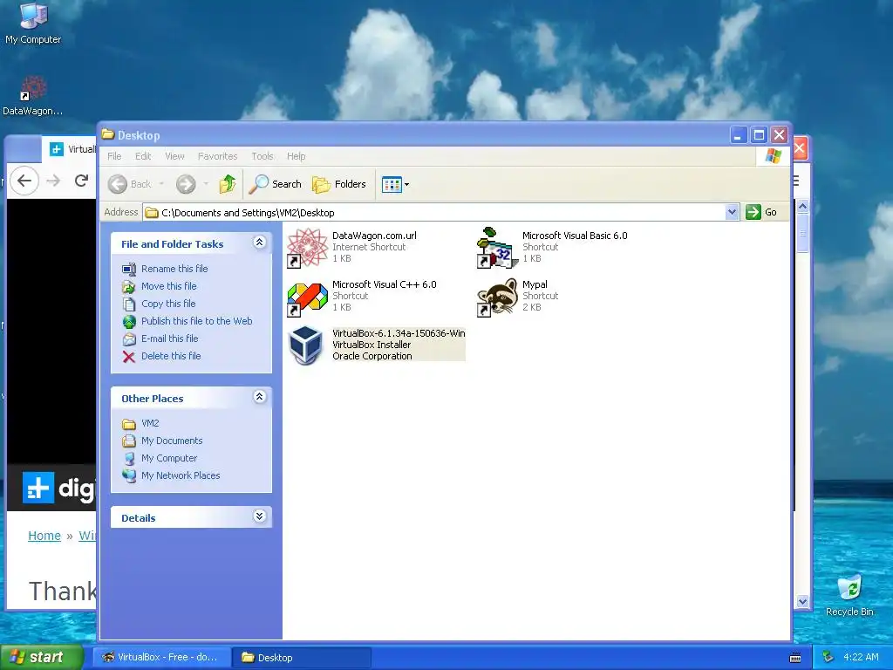Select the VirtualBox-6.1.34a-150636-Win file name

(x=399, y=333)
